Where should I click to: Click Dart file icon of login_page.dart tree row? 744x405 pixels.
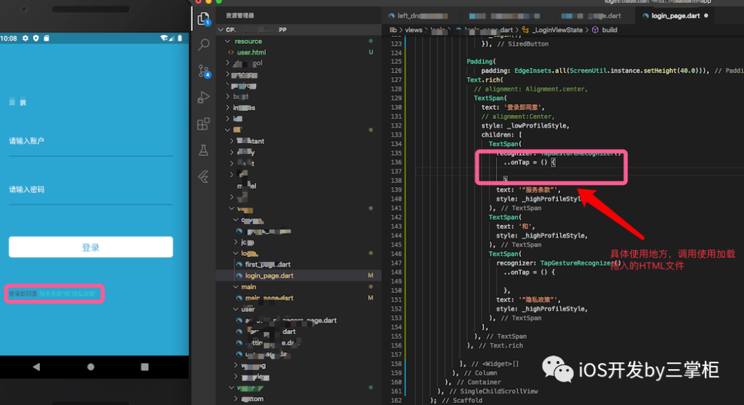pyautogui.click(x=240, y=276)
